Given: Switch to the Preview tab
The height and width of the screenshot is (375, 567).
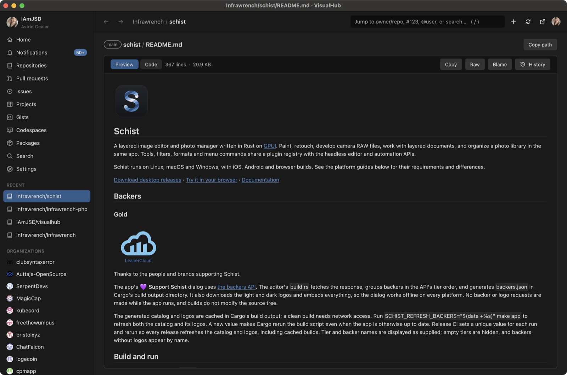Looking at the screenshot, I should click(x=124, y=64).
